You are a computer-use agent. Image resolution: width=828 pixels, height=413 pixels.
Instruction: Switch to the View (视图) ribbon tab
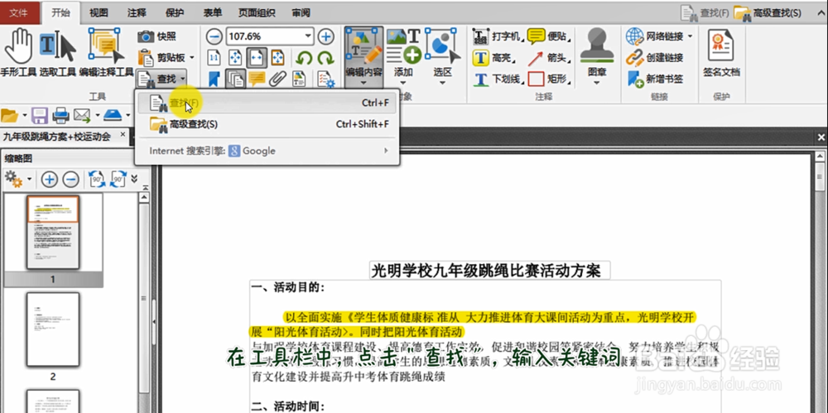[x=99, y=12]
